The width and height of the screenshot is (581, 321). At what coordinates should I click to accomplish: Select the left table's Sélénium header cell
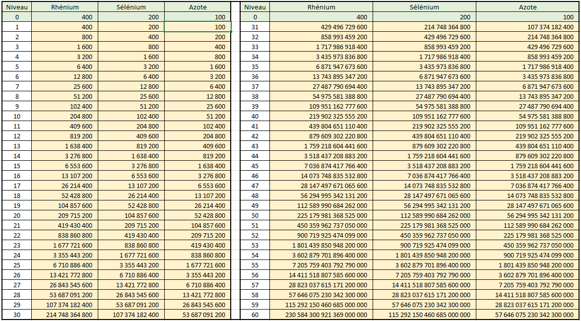click(x=130, y=7)
